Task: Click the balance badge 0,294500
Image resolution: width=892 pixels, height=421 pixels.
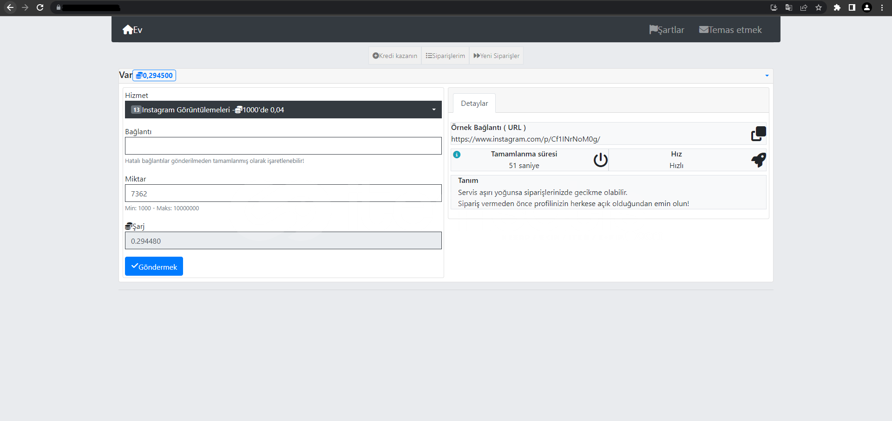Action: 154,75
